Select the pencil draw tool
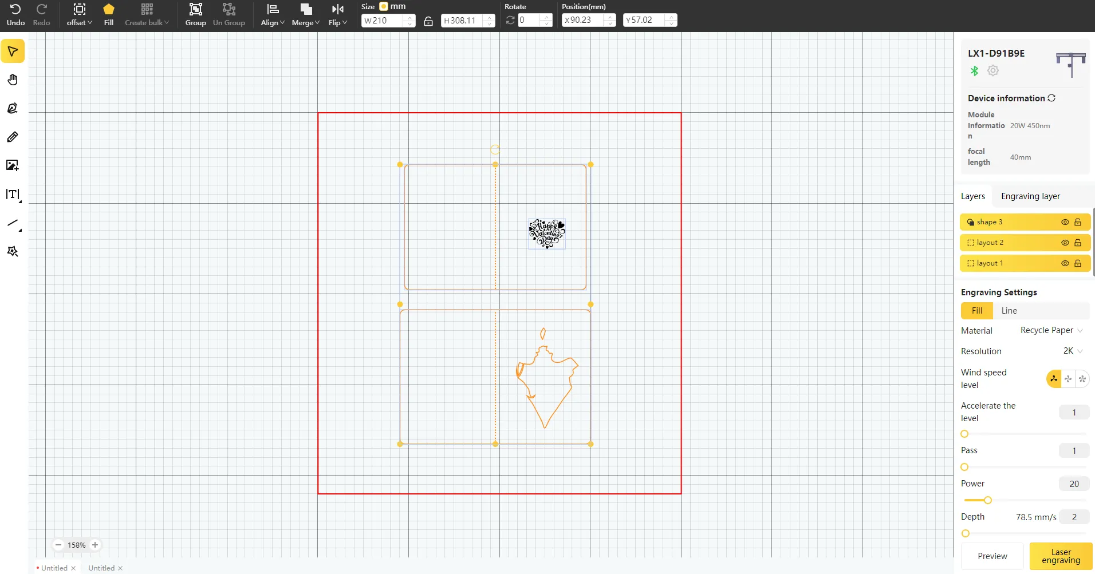 tap(13, 137)
